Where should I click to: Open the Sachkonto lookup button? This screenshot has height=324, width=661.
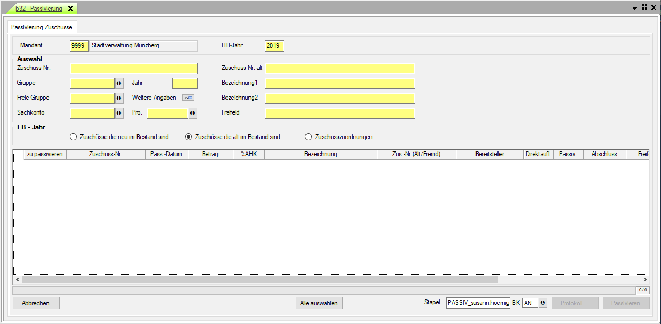point(119,113)
